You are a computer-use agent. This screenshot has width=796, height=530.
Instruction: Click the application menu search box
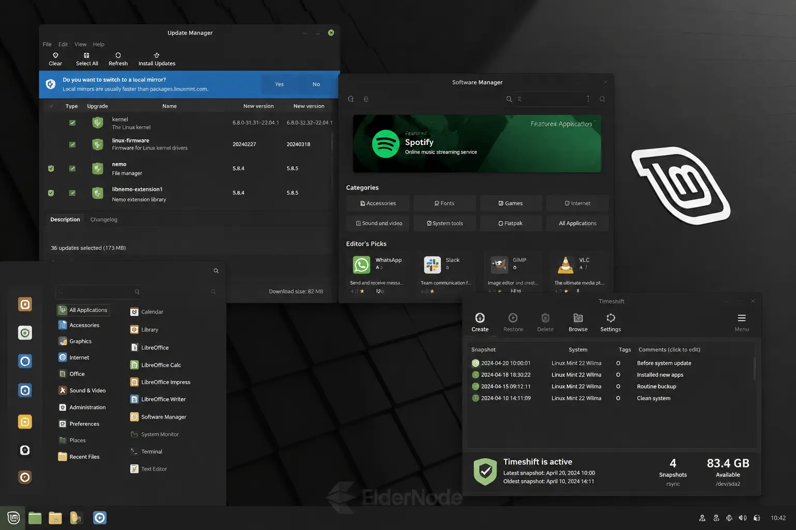pyautogui.click(x=98, y=292)
